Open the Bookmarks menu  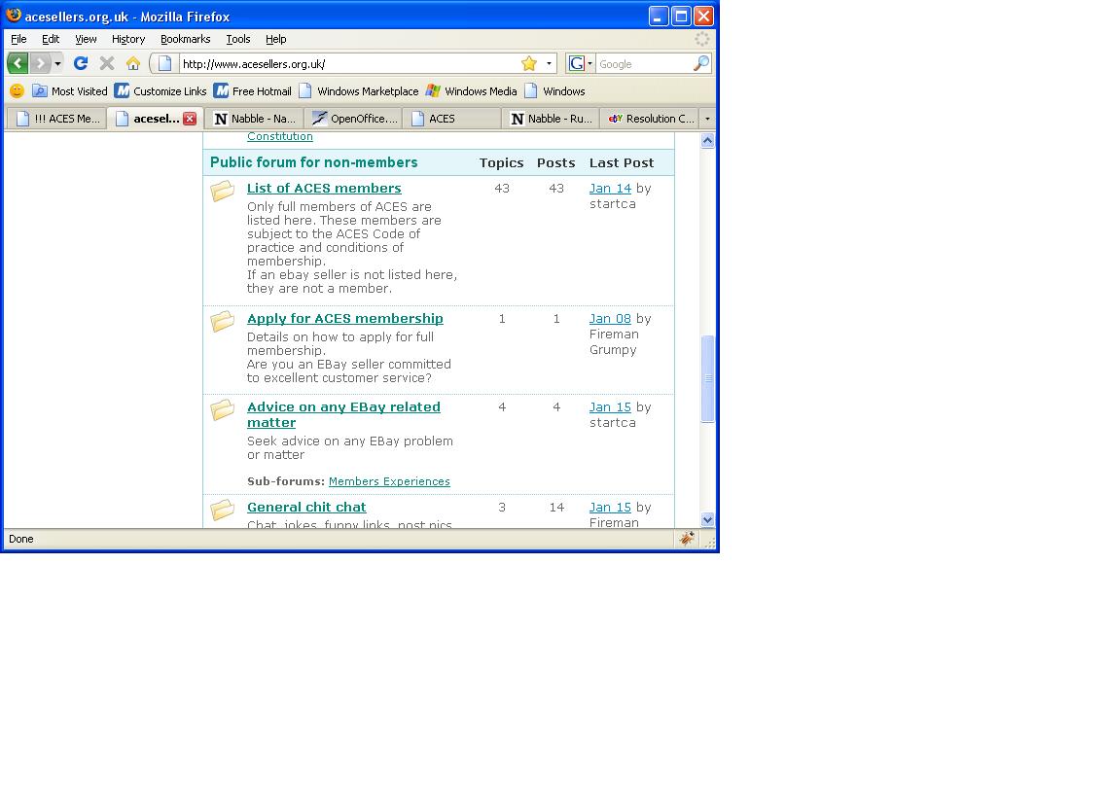[x=185, y=39]
